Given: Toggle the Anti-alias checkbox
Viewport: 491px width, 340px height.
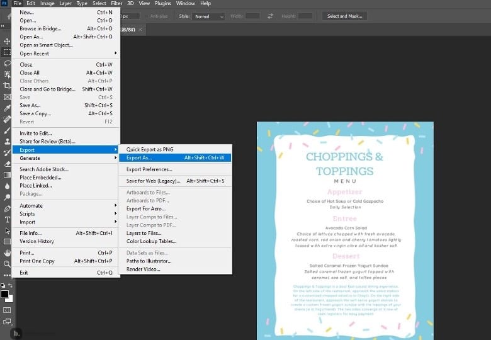Looking at the screenshot, I should pos(147,16).
